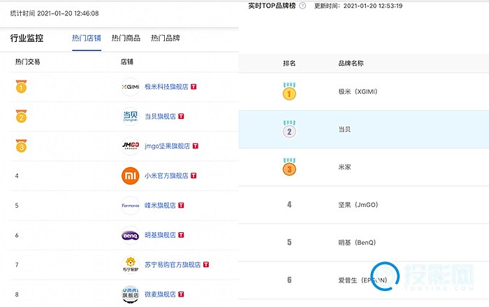This screenshot has width=489, height=307.
Task: Click the Xiaomi MI store logo
Action: click(131, 176)
